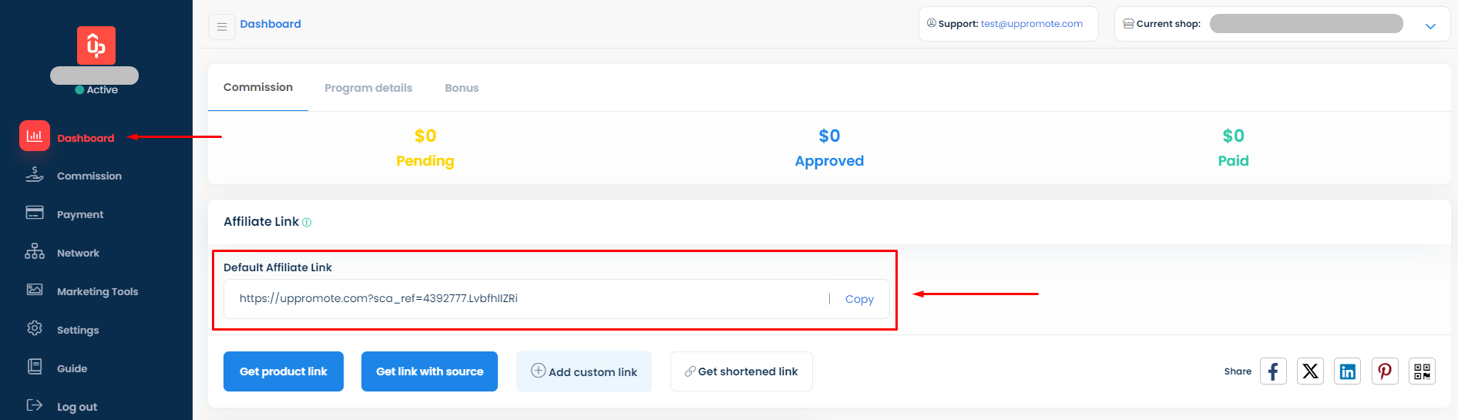
Task: Expand the Current shop dropdown
Action: pos(1430,25)
